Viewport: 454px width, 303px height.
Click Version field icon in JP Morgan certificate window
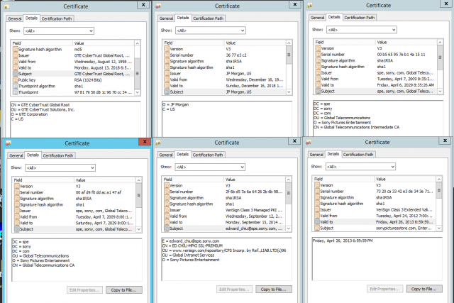pos(167,49)
